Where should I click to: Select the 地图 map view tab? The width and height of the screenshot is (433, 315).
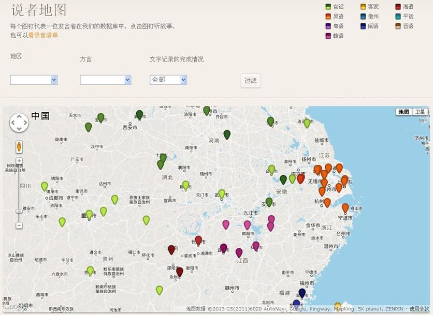[403, 112]
